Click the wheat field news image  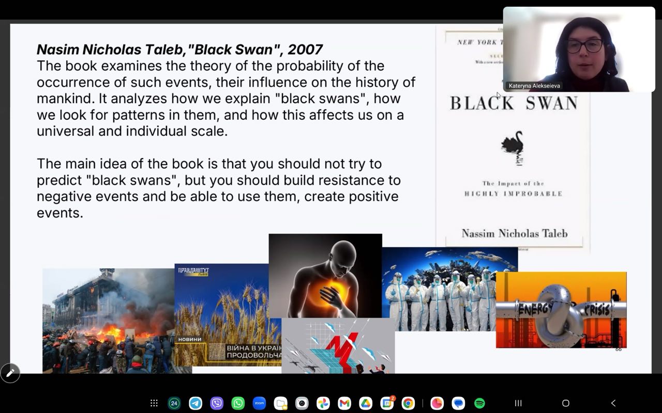tap(228, 315)
